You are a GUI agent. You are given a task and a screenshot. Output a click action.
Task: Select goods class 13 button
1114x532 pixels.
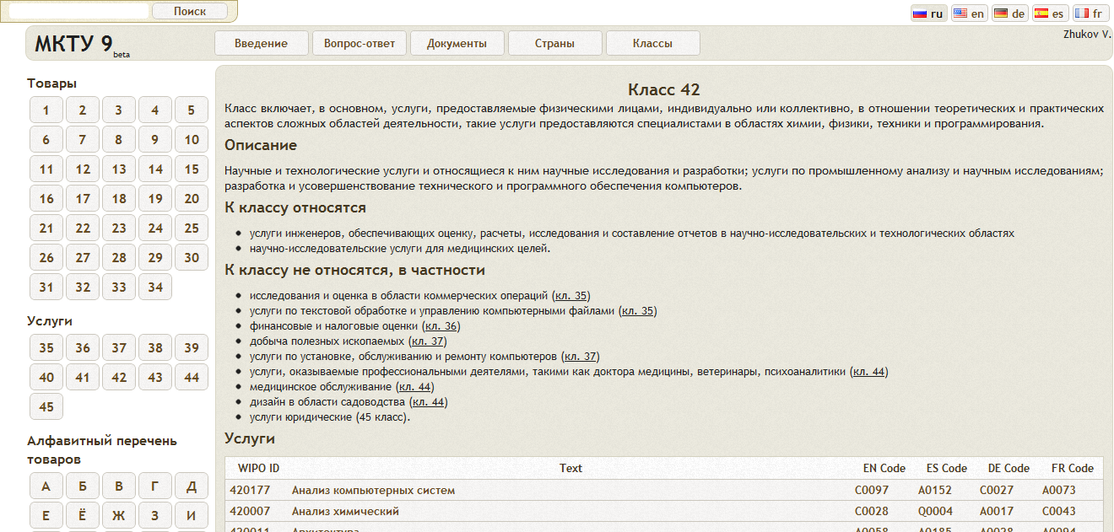119,169
